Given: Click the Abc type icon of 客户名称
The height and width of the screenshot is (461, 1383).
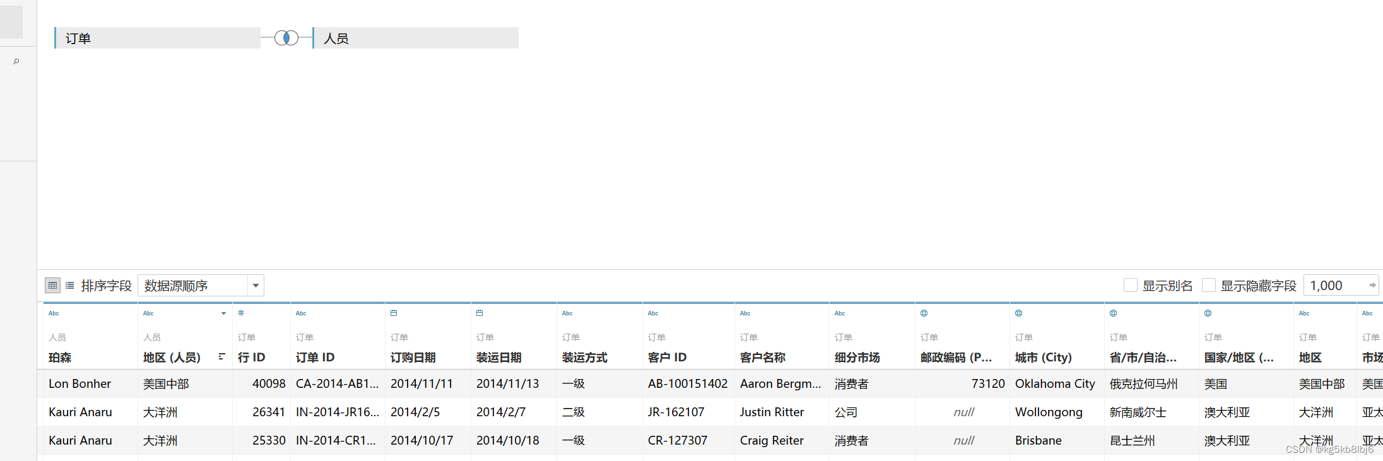Looking at the screenshot, I should click(x=745, y=313).
